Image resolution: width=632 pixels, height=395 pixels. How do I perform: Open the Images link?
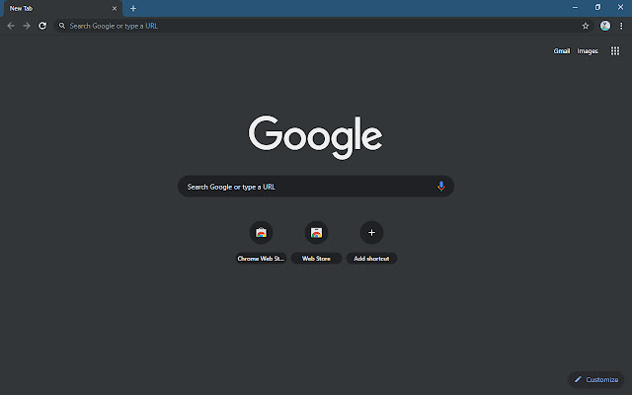click(588, 51)
